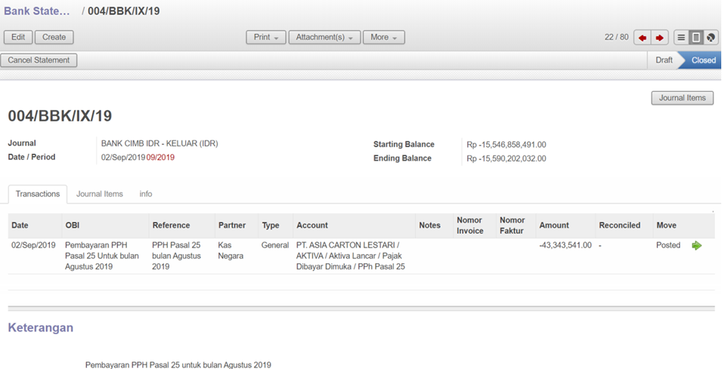Open Journal Items button on the right
The image size is (722, 369).
click(x=682, y=98)
